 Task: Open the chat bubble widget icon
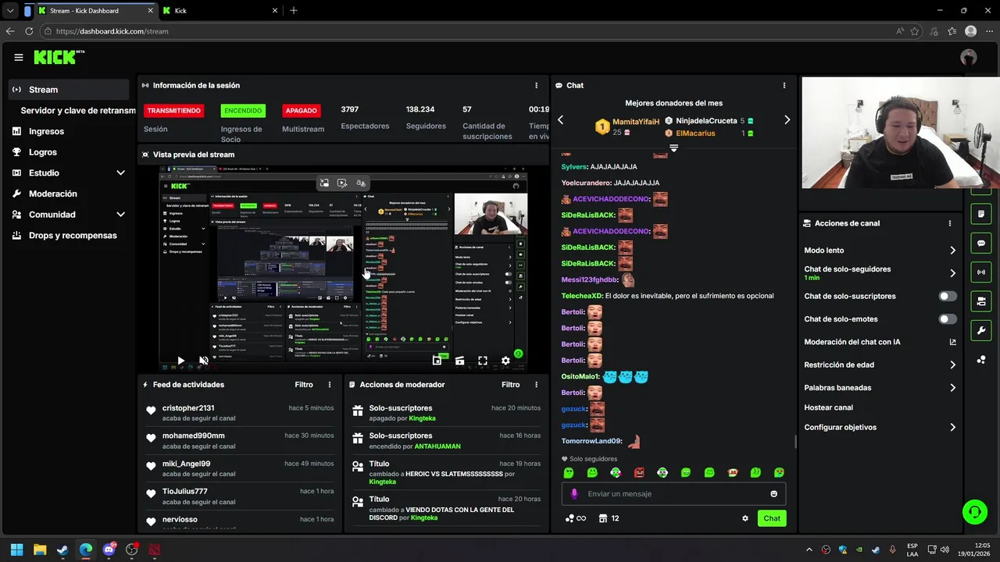click(x=981, y=243)
